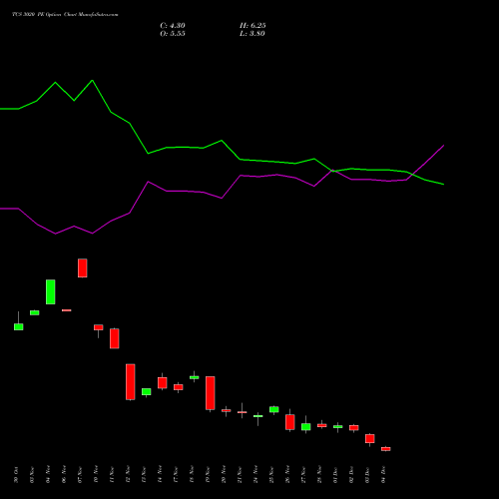Select the green candle above 30 Oct
499x499 pixels.
click(x=19, y=326)
